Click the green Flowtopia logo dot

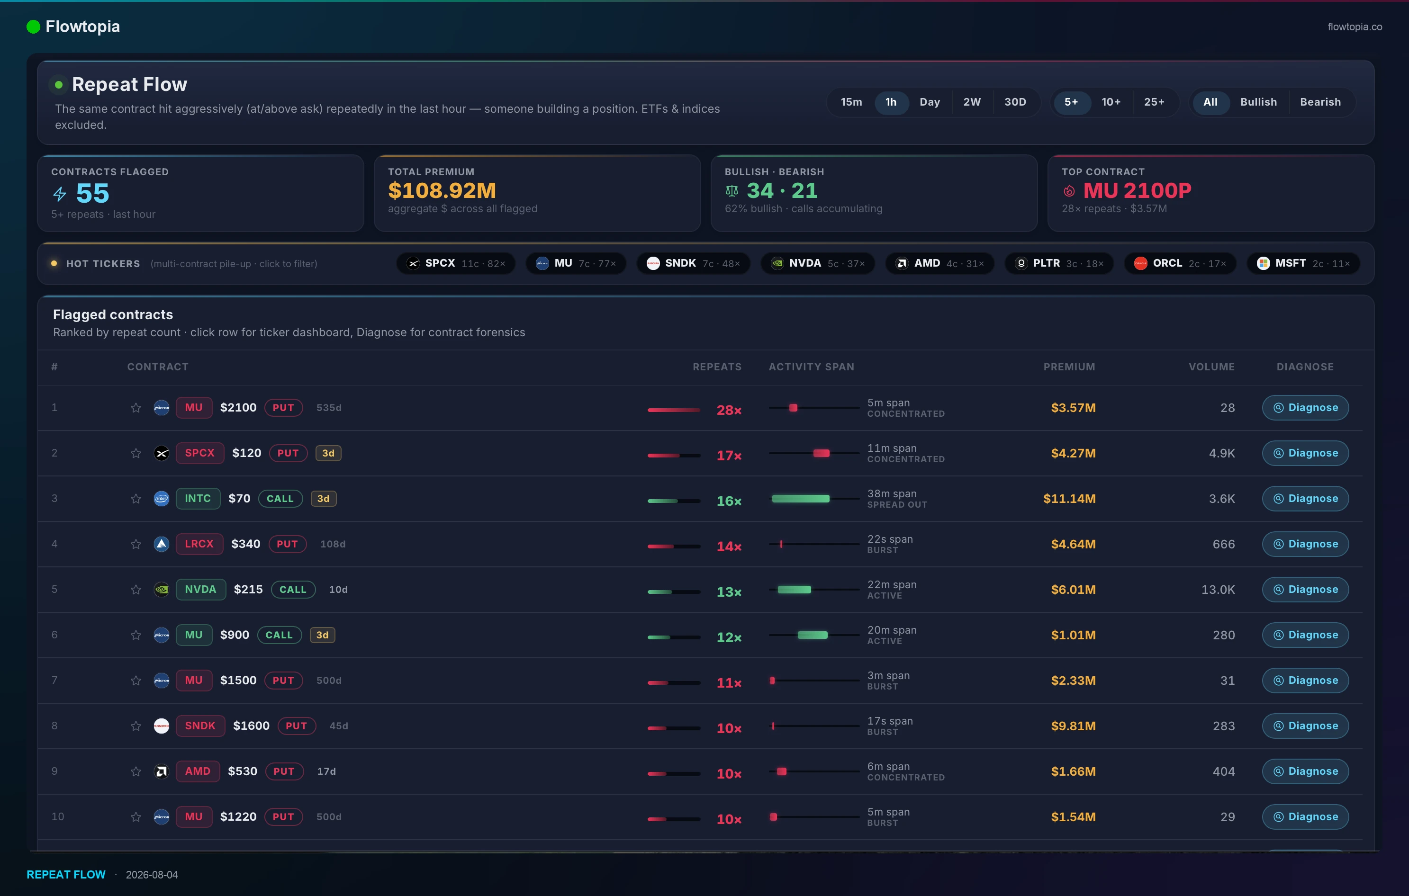[x=33, y=27]
